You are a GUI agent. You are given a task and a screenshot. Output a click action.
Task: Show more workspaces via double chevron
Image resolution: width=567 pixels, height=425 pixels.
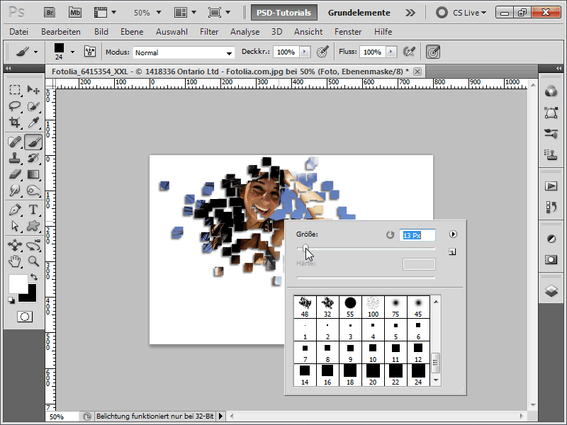(410, 13)
